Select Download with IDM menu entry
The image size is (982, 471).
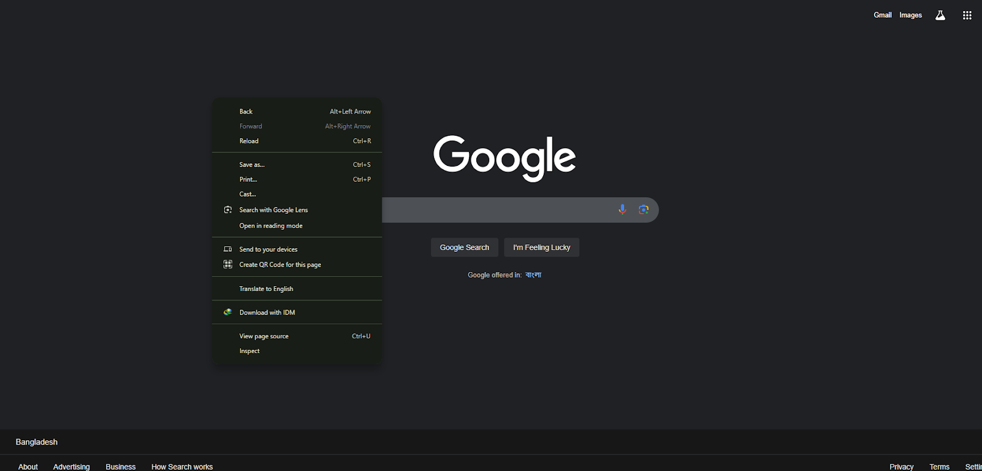click(297, 313)
